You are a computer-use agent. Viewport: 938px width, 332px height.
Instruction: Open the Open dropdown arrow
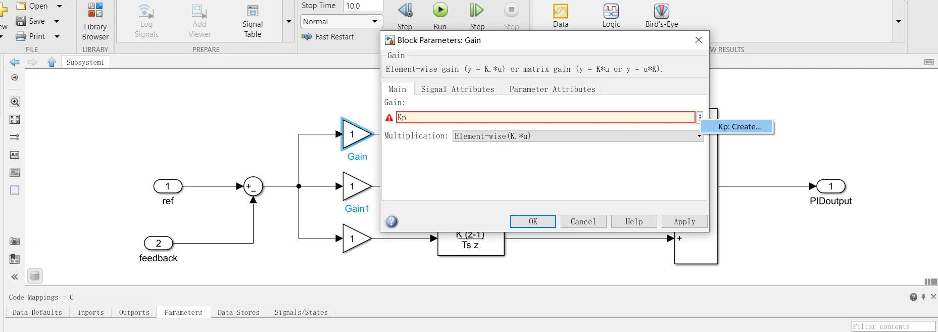(x=59, y=6)
